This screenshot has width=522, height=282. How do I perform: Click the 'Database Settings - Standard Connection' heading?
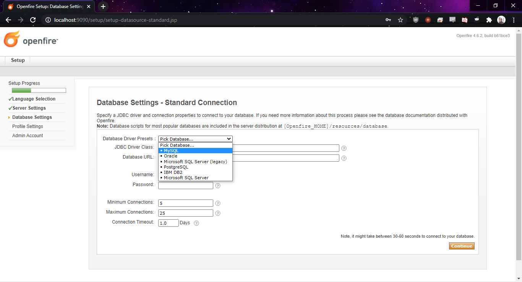click(x=167, y=103)
